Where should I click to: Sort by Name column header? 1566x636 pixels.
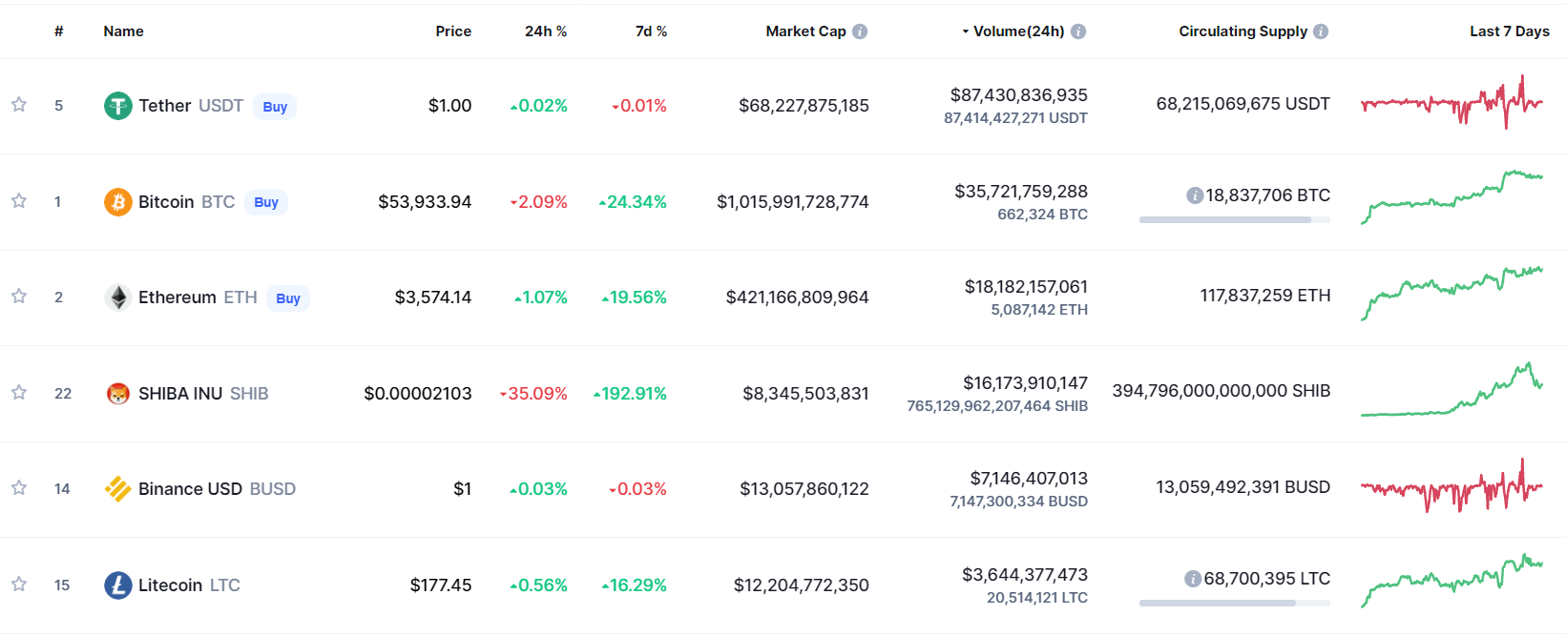click(123, 31)
